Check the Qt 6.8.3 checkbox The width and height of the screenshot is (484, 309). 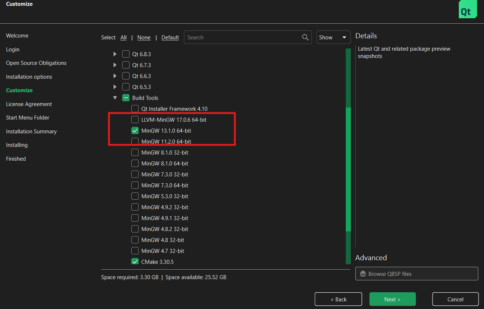(126, 54)
